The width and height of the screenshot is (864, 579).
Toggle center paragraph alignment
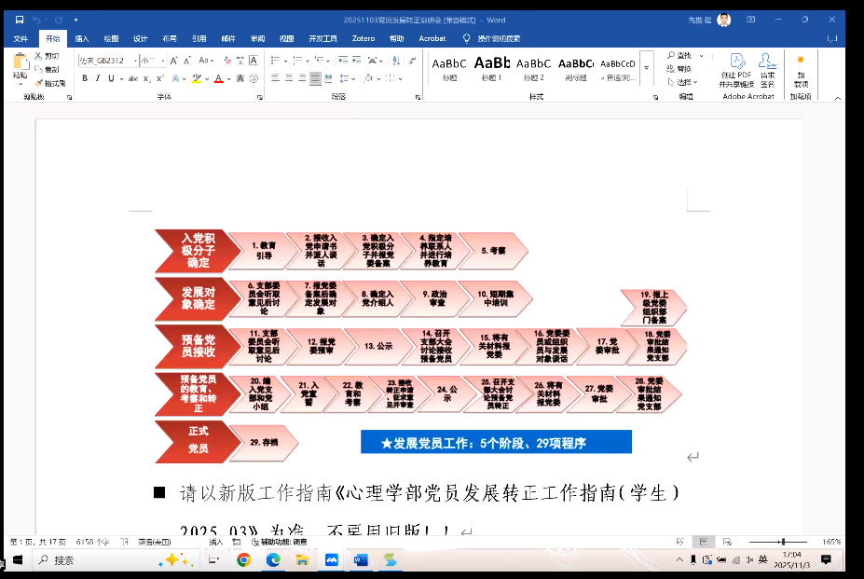[x=316, y=78]
